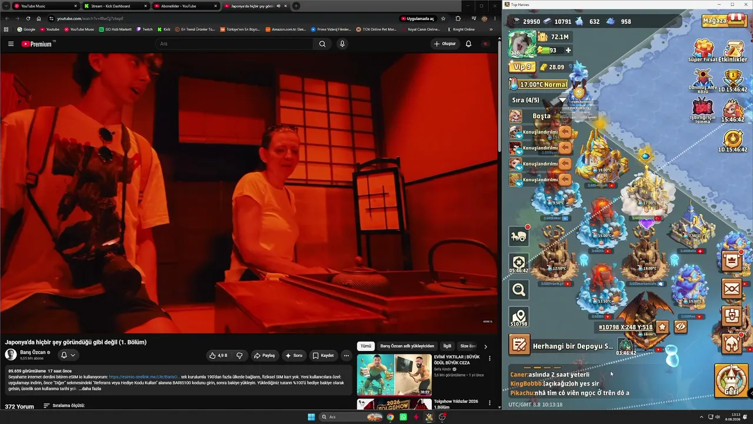Select Barış Özcan adlı yükleyiciden chip
The image size is (753, 424).
407,346
